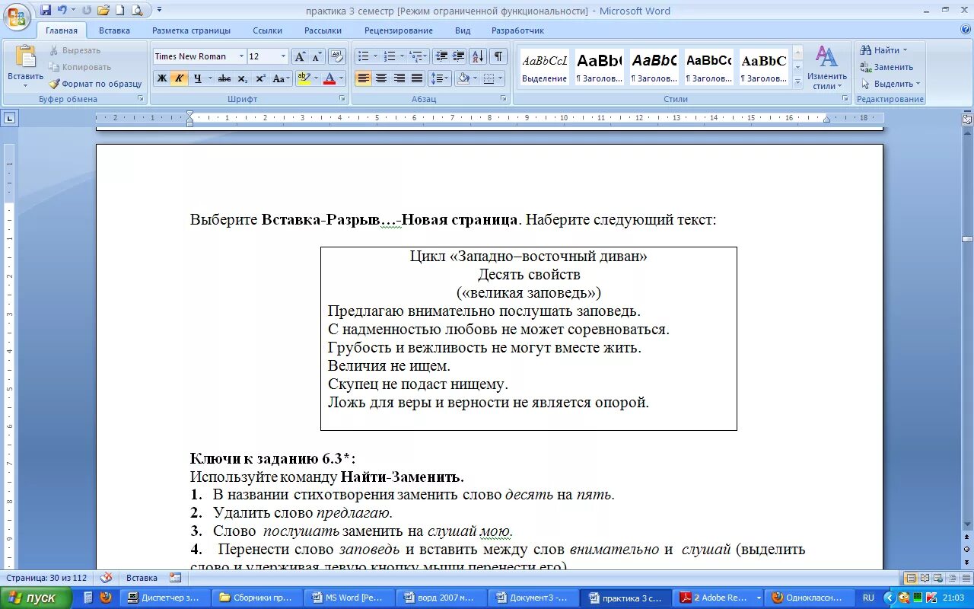Increase paragraph indent
Screen dimensions: 974x609
point(459,56)
